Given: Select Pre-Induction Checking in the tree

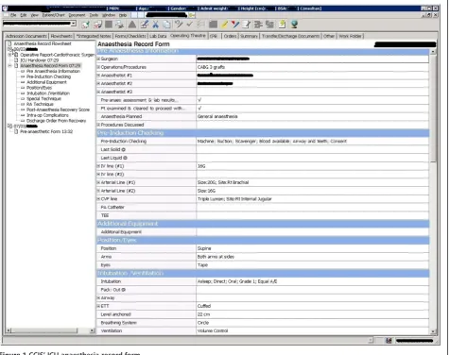Looking at the screenshot, I should pyautogui.click(x=48, y=76).
